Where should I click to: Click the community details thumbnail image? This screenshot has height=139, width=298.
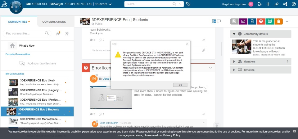click(x=242, y=47)
